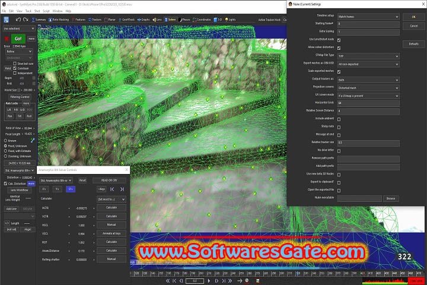Open the GeoHTrack room
Screen dimensions: 427x285
(x=127, y=20)
